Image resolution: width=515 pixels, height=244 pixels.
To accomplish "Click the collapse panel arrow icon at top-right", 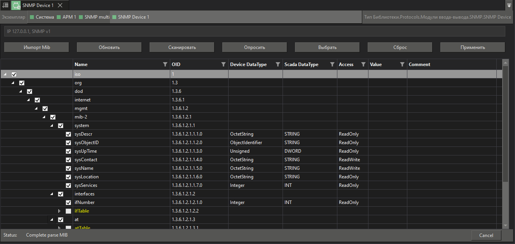I will 509,5.
